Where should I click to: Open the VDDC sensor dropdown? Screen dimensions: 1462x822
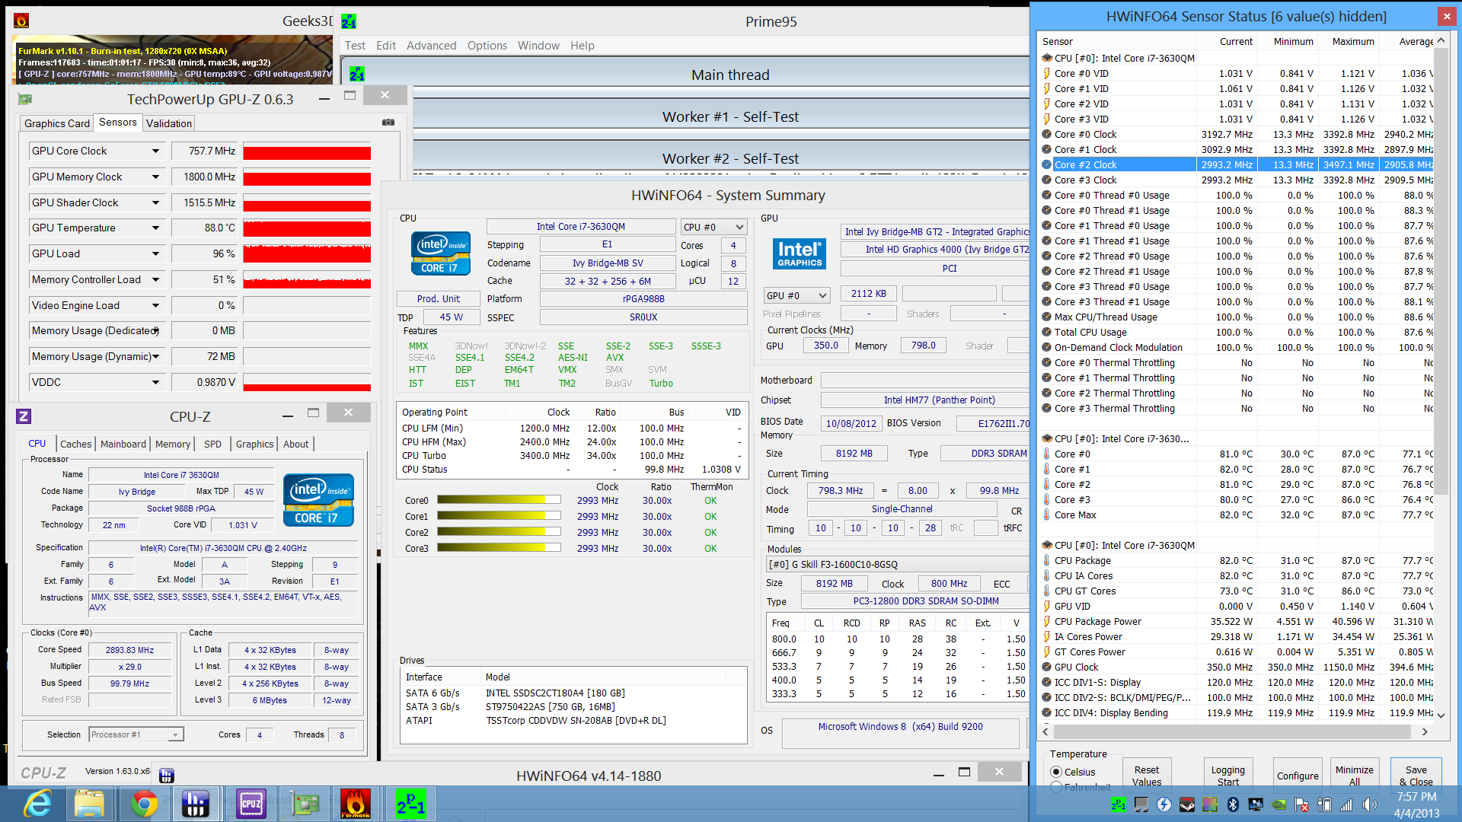(x=156, y=383)
